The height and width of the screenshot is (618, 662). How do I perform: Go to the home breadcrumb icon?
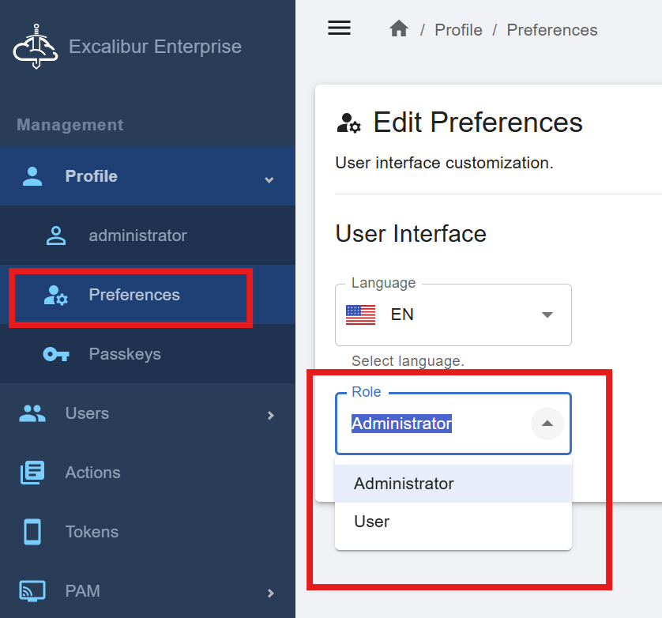pyautogui.click(x=399, y=28)
